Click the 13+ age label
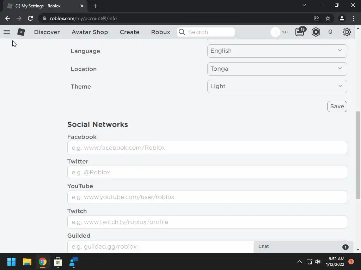361x270 pixels. [285, 32]
